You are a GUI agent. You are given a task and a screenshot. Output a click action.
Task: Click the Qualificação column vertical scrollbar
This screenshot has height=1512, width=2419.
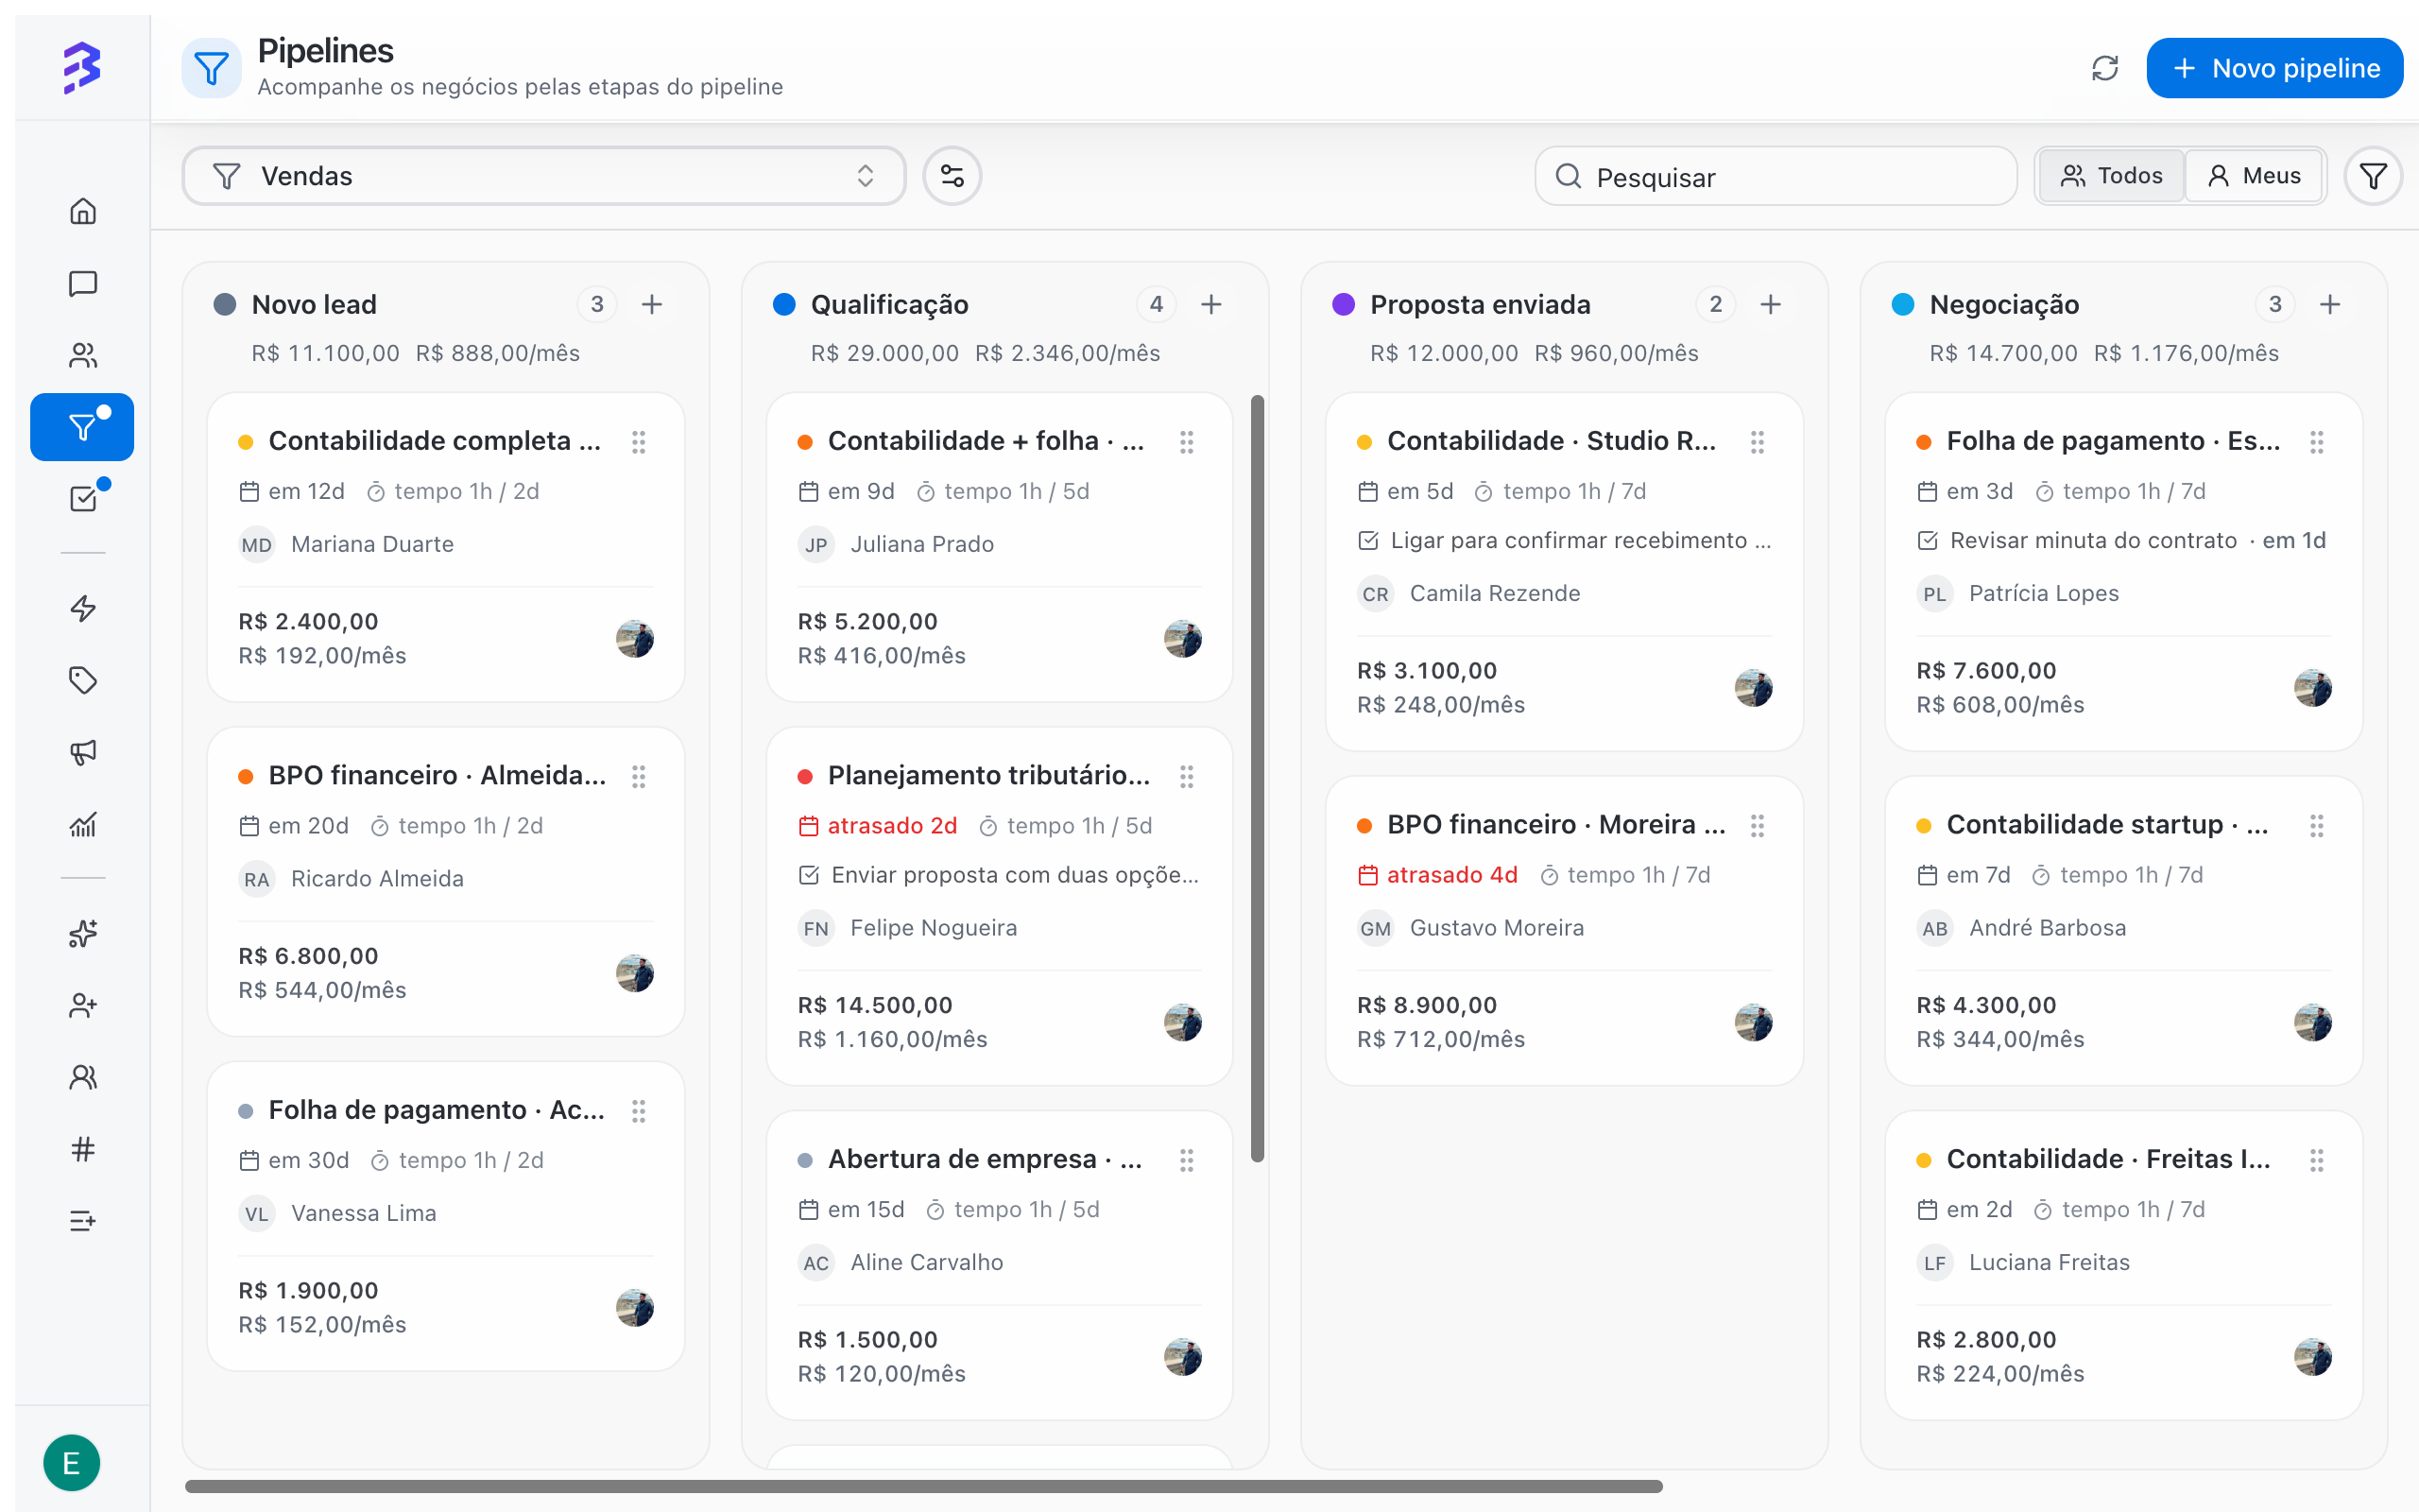pyautogui.click(x=1258, y=778)
